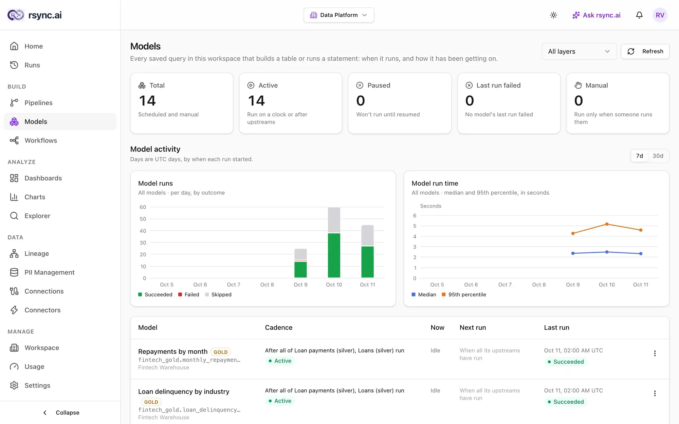The width and height of the screenshot is (679, 424).
Task: Open the Explorer magnifier icon
Action: 14,216
